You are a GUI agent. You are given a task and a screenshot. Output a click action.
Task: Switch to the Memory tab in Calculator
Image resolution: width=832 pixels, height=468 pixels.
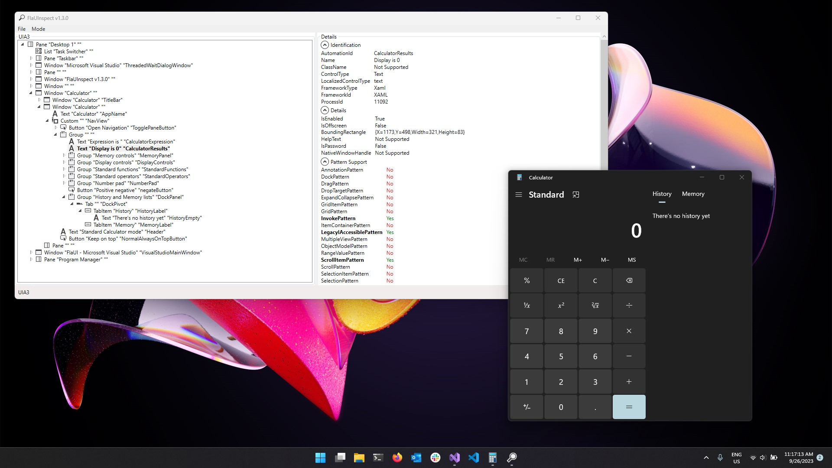pyautogui.click(x=693, y=194)
